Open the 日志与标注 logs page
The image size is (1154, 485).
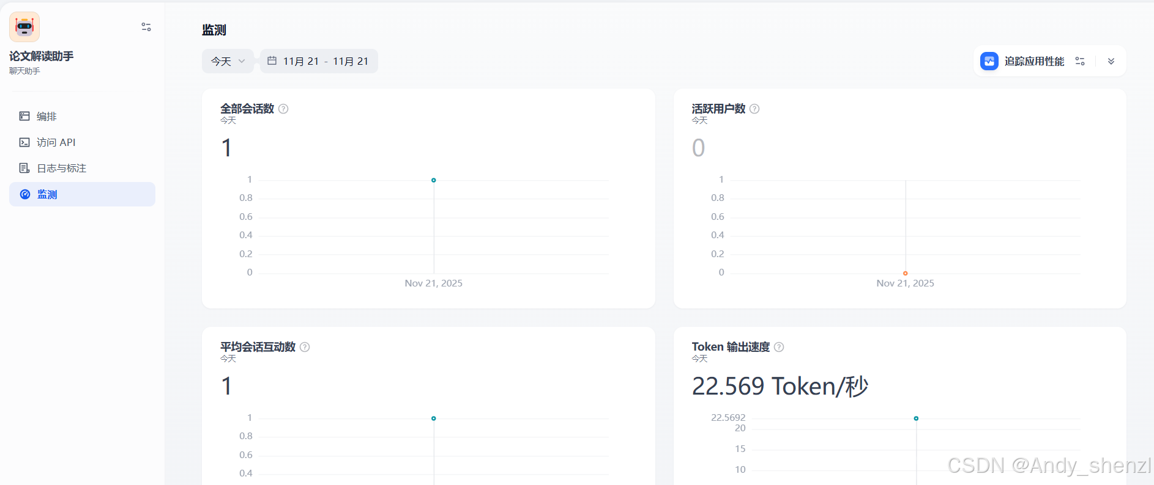click(82, 168)
